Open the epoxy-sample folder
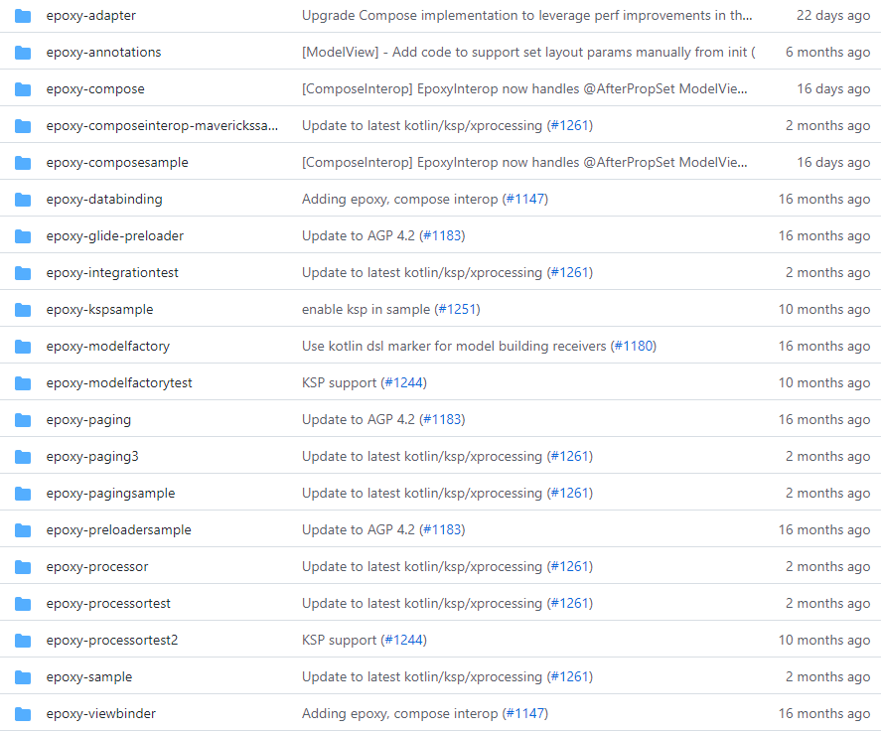881x732 pixels. [x=88, y=677]
